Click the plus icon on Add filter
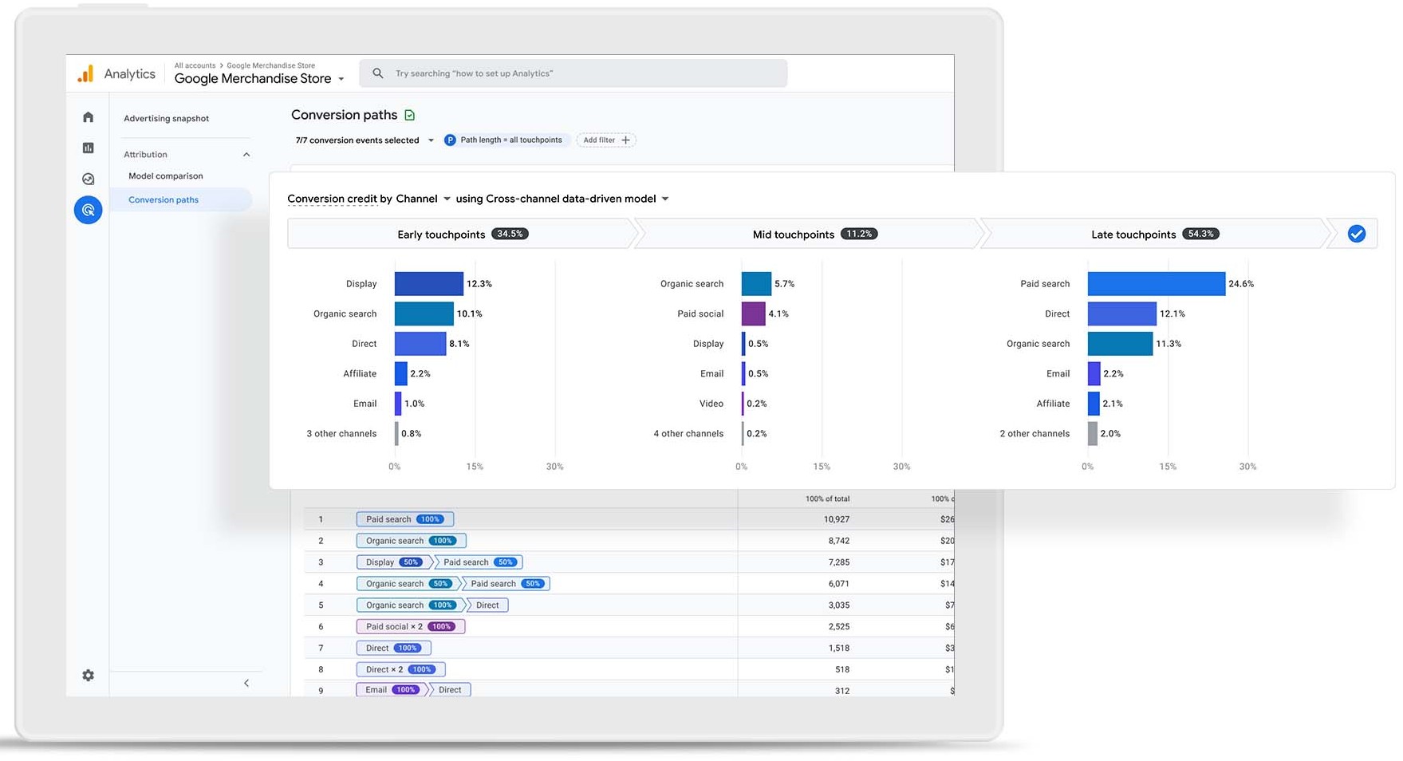The image size is (1403, 761). pos(626,140)
